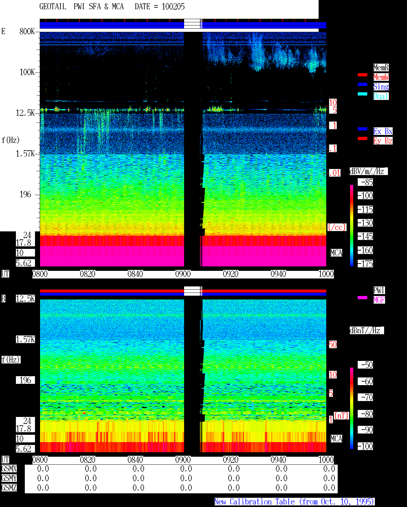Select the "800K" frequency axis label

coord(27,31)
